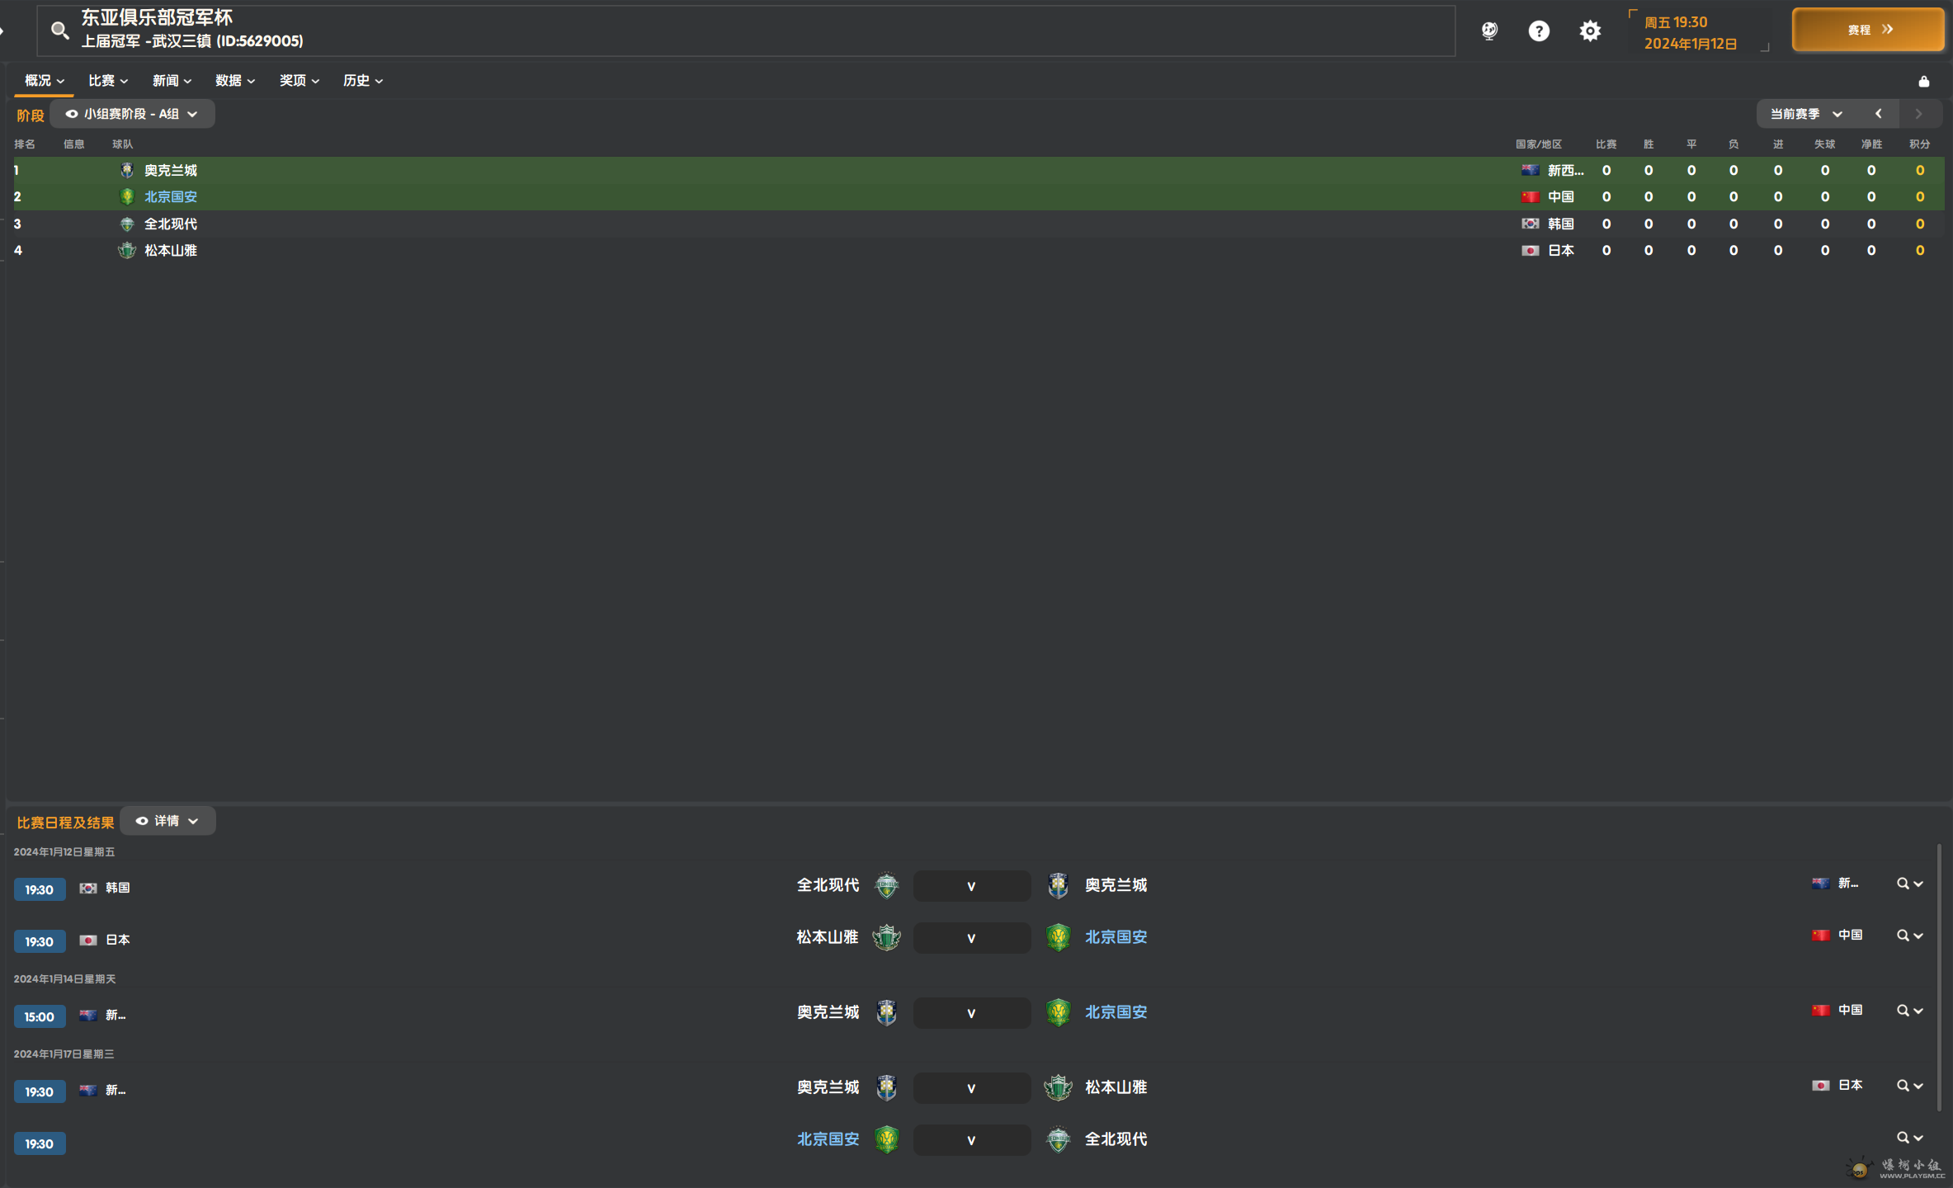The image size is (1953, 1188).
Task: Click the fixtures list vertical scrollbar
Action: pyautogui.click(x=1938, y=978)
